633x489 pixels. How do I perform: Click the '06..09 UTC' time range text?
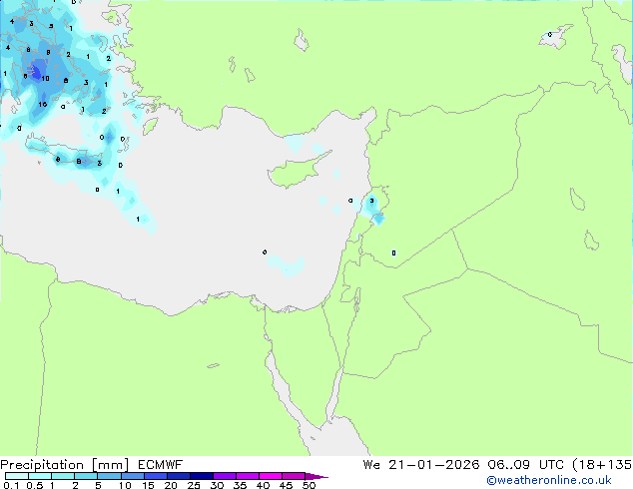tap(527, 465)
